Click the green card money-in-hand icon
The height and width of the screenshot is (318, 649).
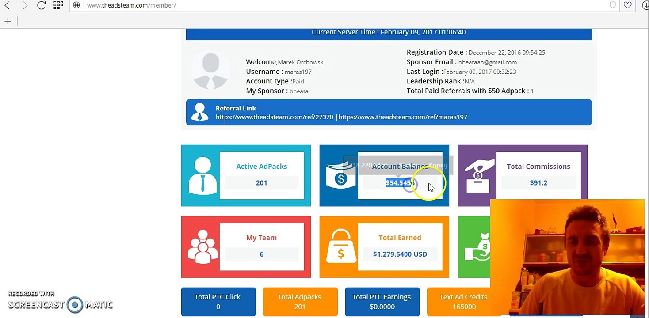click(x=478, y=247)
